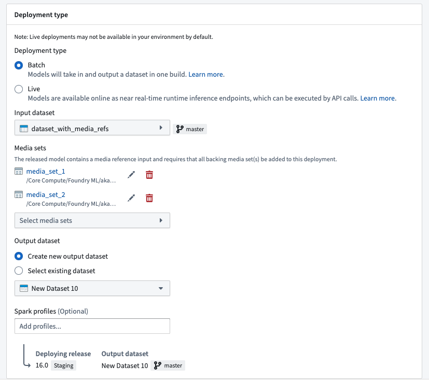Select the Batch deployment radio button
This screenshot has width=429, height=381.
(x=19, y=65)
